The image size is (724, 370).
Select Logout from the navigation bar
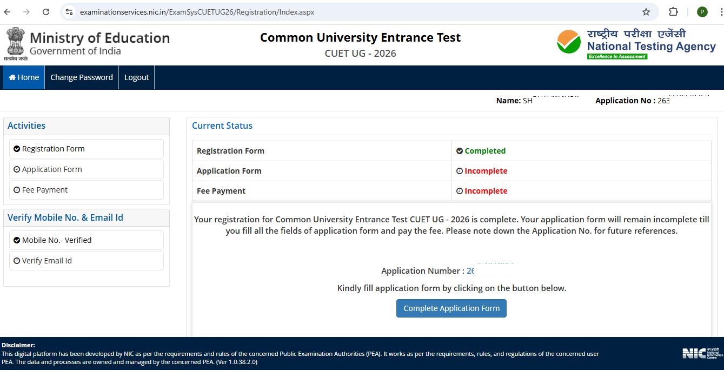click(136, 77)
